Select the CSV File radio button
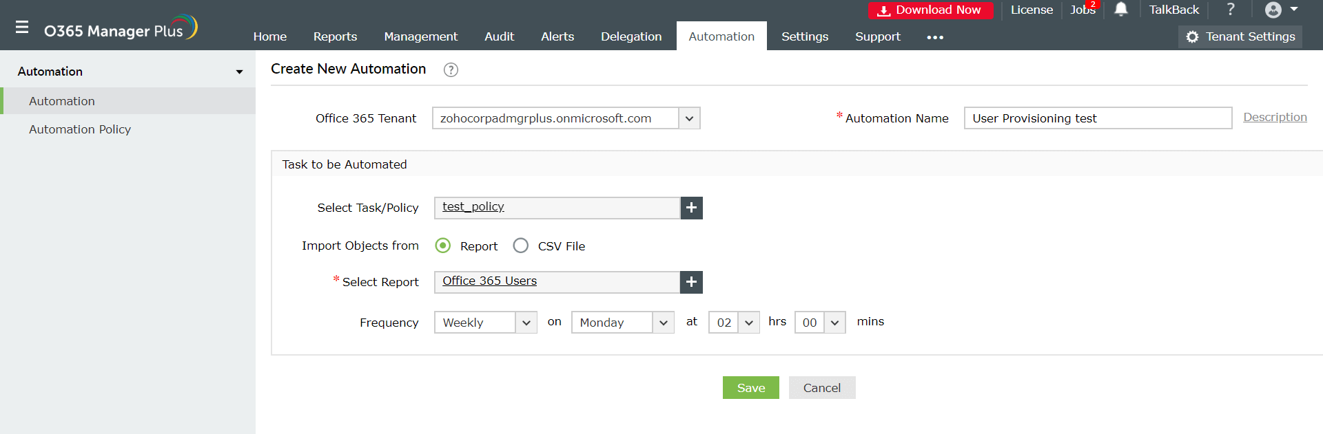Screen dimensions: 1323x434 pyautogui.click(x=521, y=246)
